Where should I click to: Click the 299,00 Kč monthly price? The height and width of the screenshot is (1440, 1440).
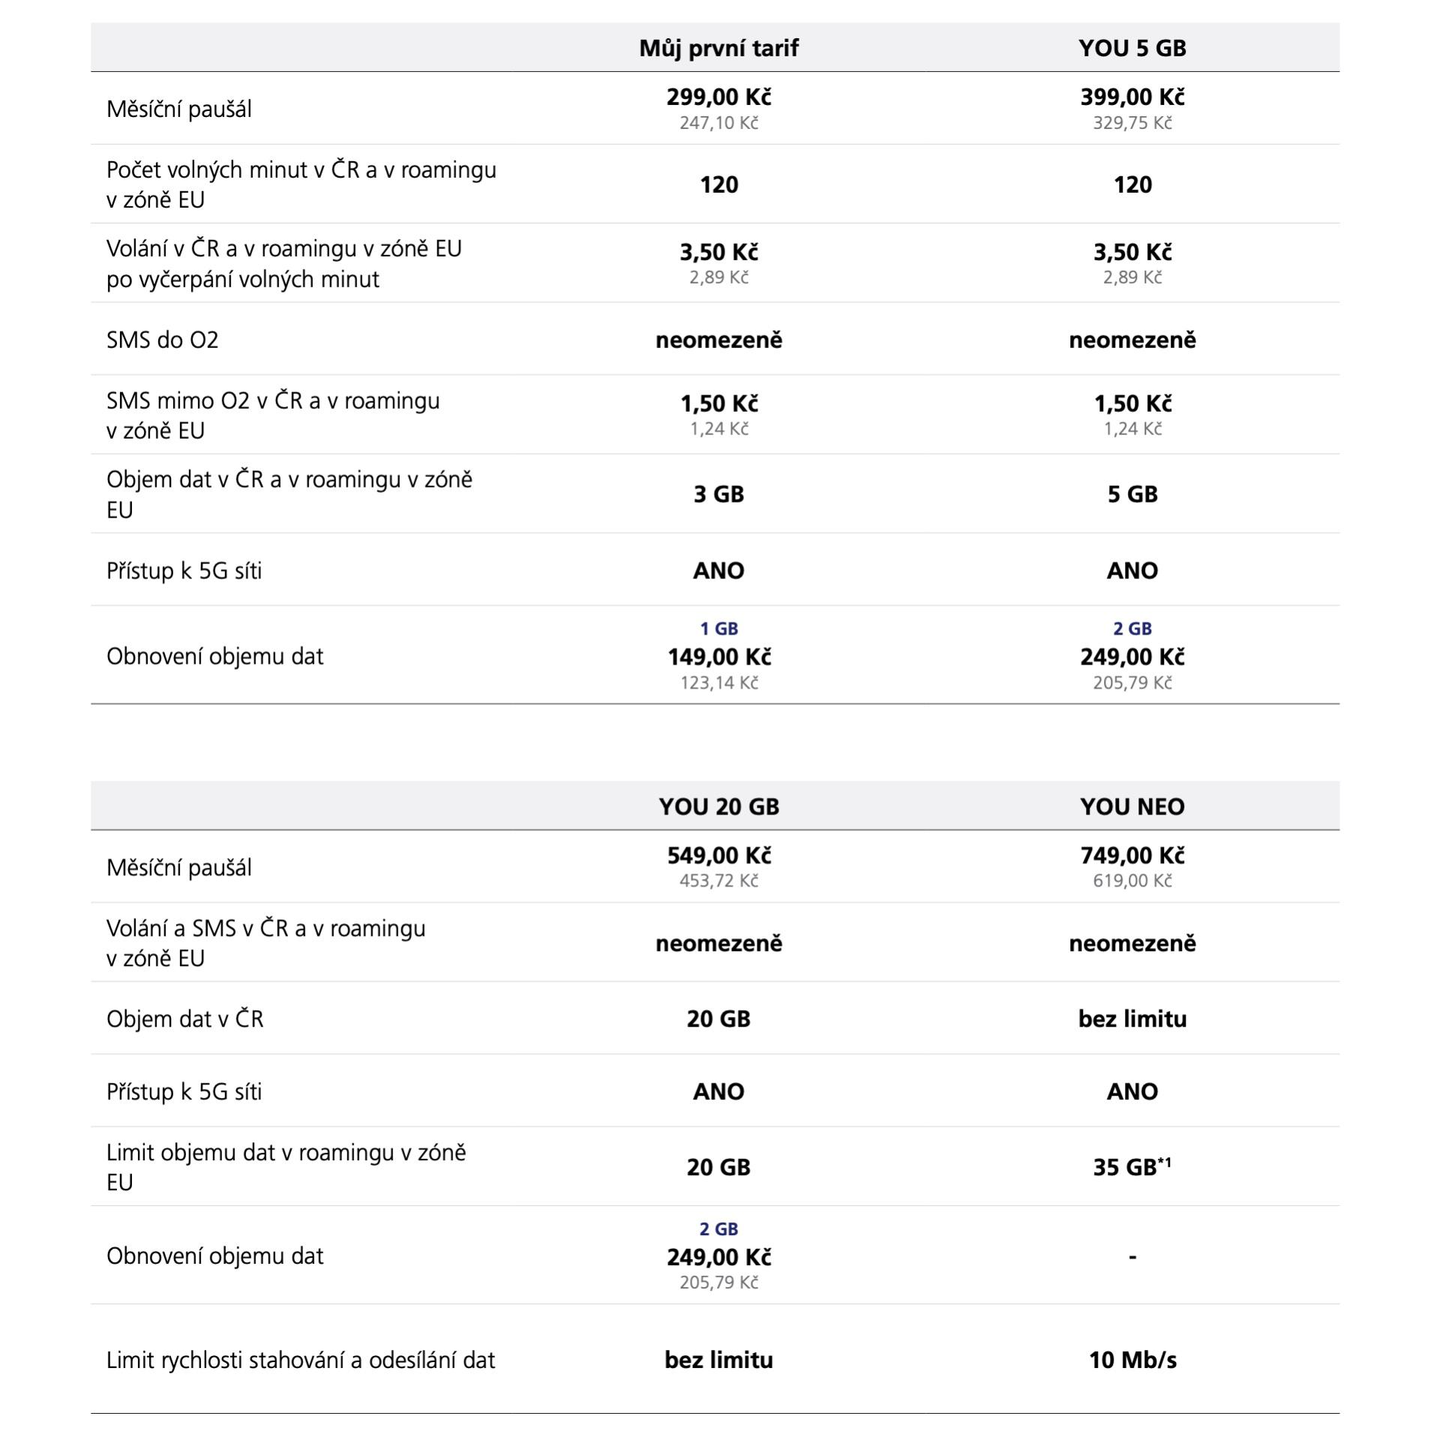[x=718, y=97]
